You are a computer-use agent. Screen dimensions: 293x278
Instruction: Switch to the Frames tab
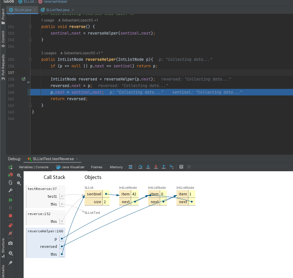coord(96,167)
